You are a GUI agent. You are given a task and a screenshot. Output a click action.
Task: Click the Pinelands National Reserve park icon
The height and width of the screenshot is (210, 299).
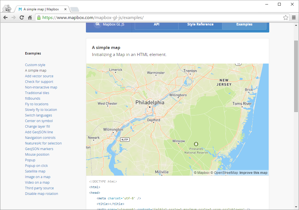(x=196, y=144)
